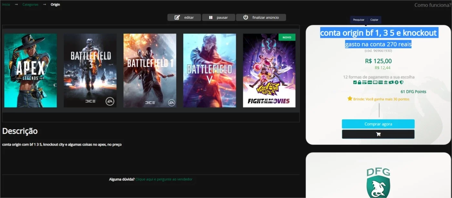
Task: Click the Comprar agora button
Action: pyautogui.click(x=378, y=124)
